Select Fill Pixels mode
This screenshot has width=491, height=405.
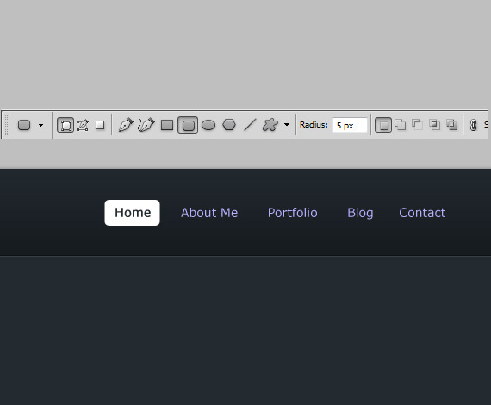(x=100, y=125)
